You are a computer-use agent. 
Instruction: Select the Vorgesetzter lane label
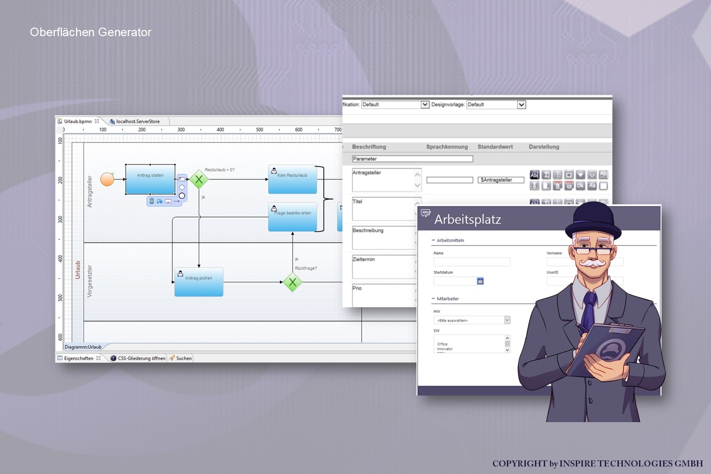click(89, 281)
